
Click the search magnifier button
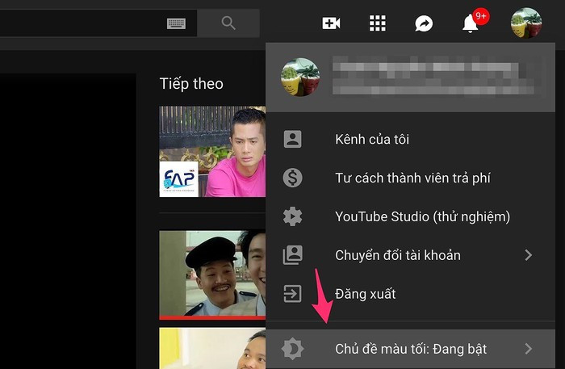(228, 23)
